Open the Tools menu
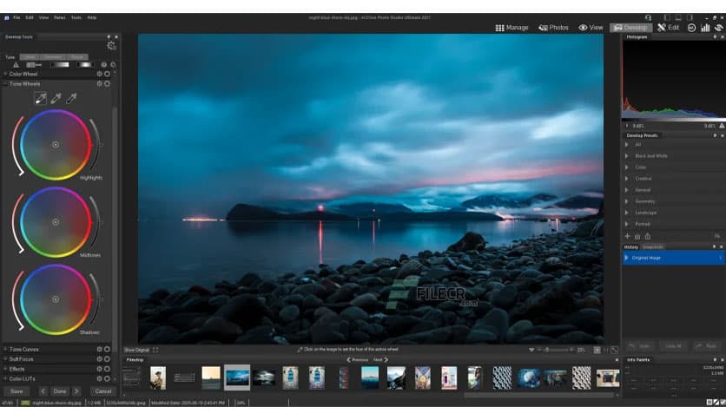This screenshot has width=726, height=420. (76, 17)
